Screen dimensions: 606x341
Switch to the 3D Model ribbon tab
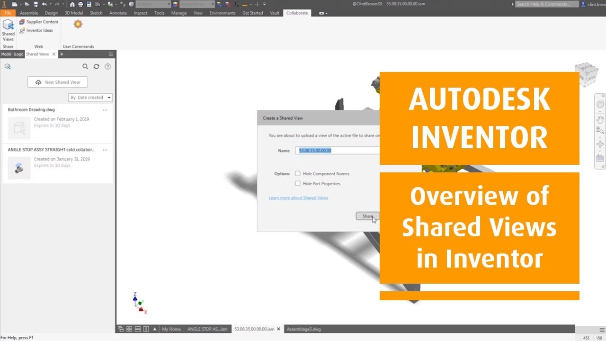73,13
